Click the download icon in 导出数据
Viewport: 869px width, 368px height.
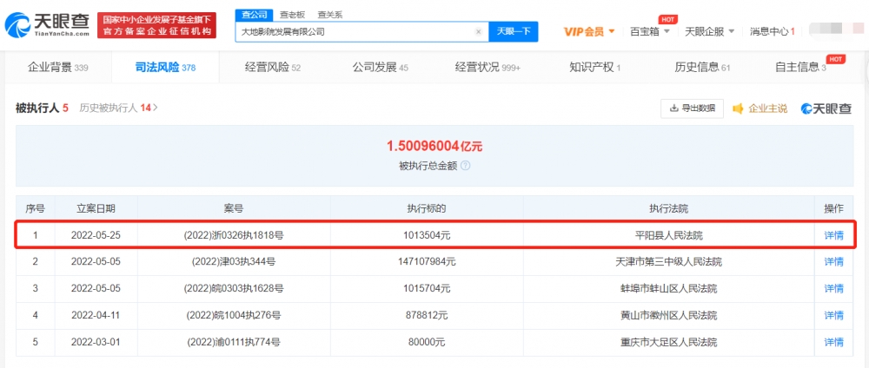tap(674, 108)
